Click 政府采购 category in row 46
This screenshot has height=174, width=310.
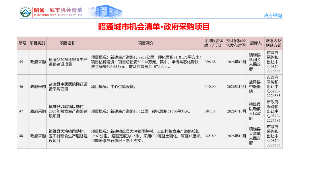pyautogui.click(x=38, y=86)
